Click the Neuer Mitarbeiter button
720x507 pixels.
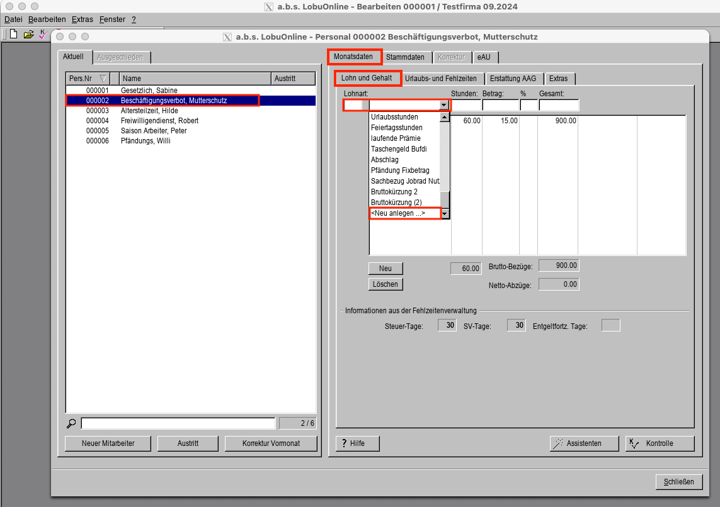(108, 443)
